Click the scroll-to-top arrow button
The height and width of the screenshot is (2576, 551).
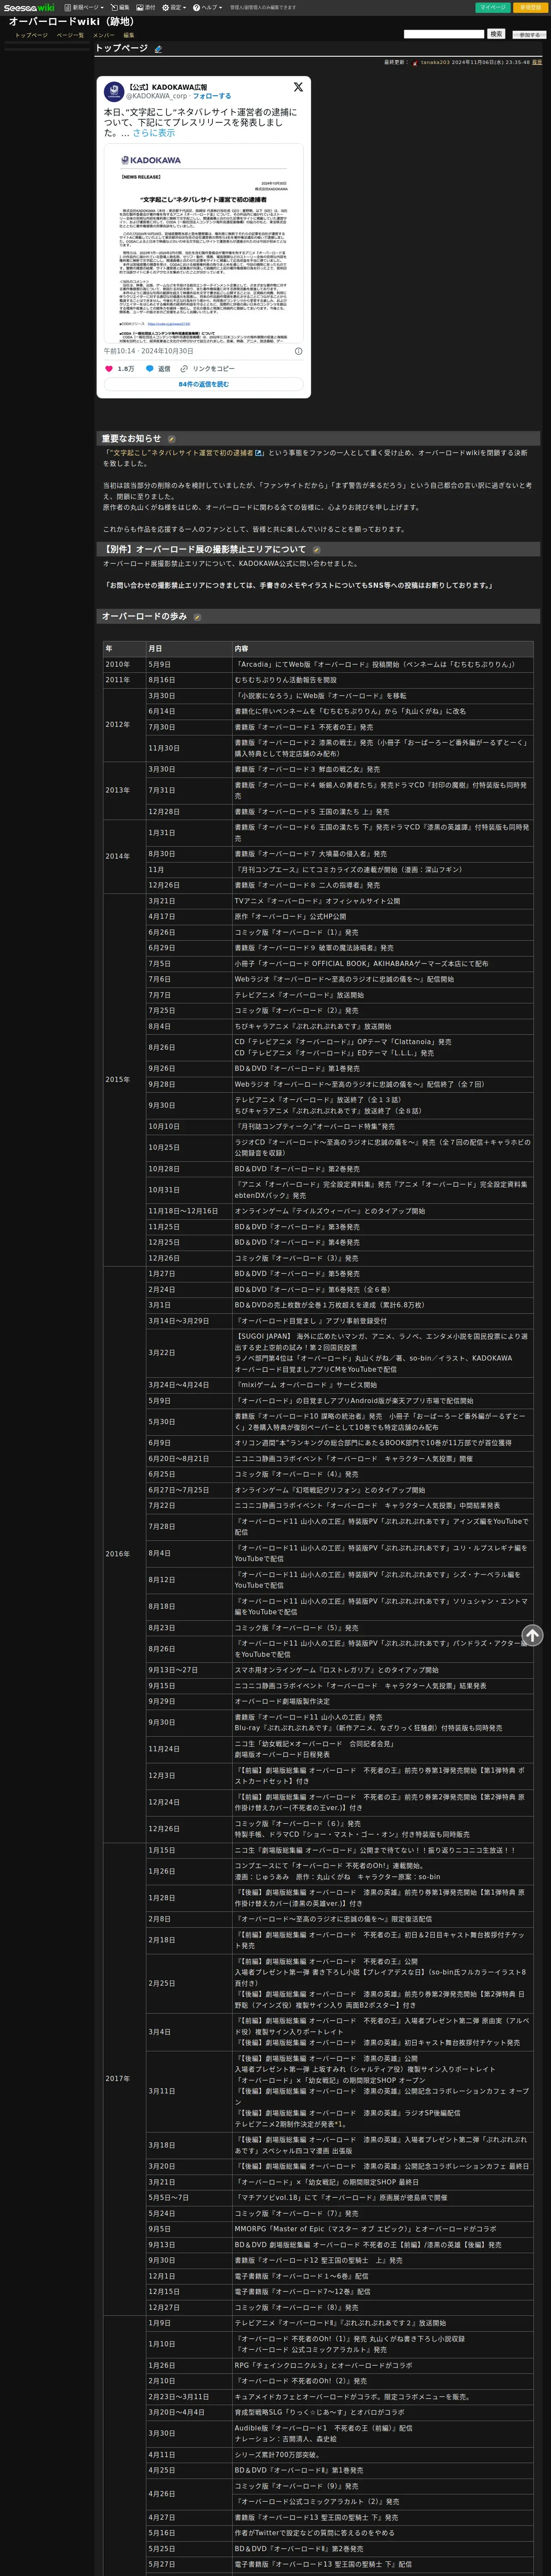tap(532, 1635)
